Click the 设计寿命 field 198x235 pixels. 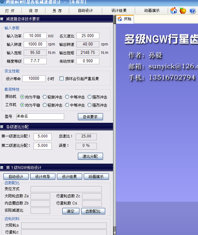34,79
